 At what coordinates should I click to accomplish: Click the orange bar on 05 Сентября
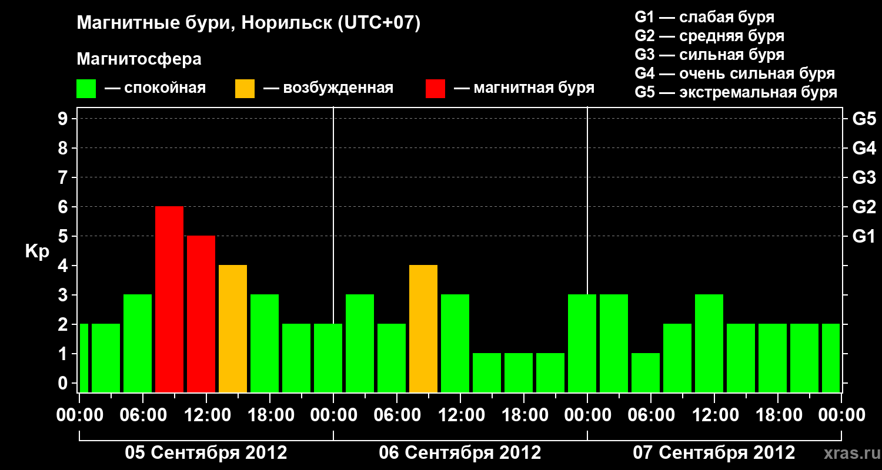233,328
